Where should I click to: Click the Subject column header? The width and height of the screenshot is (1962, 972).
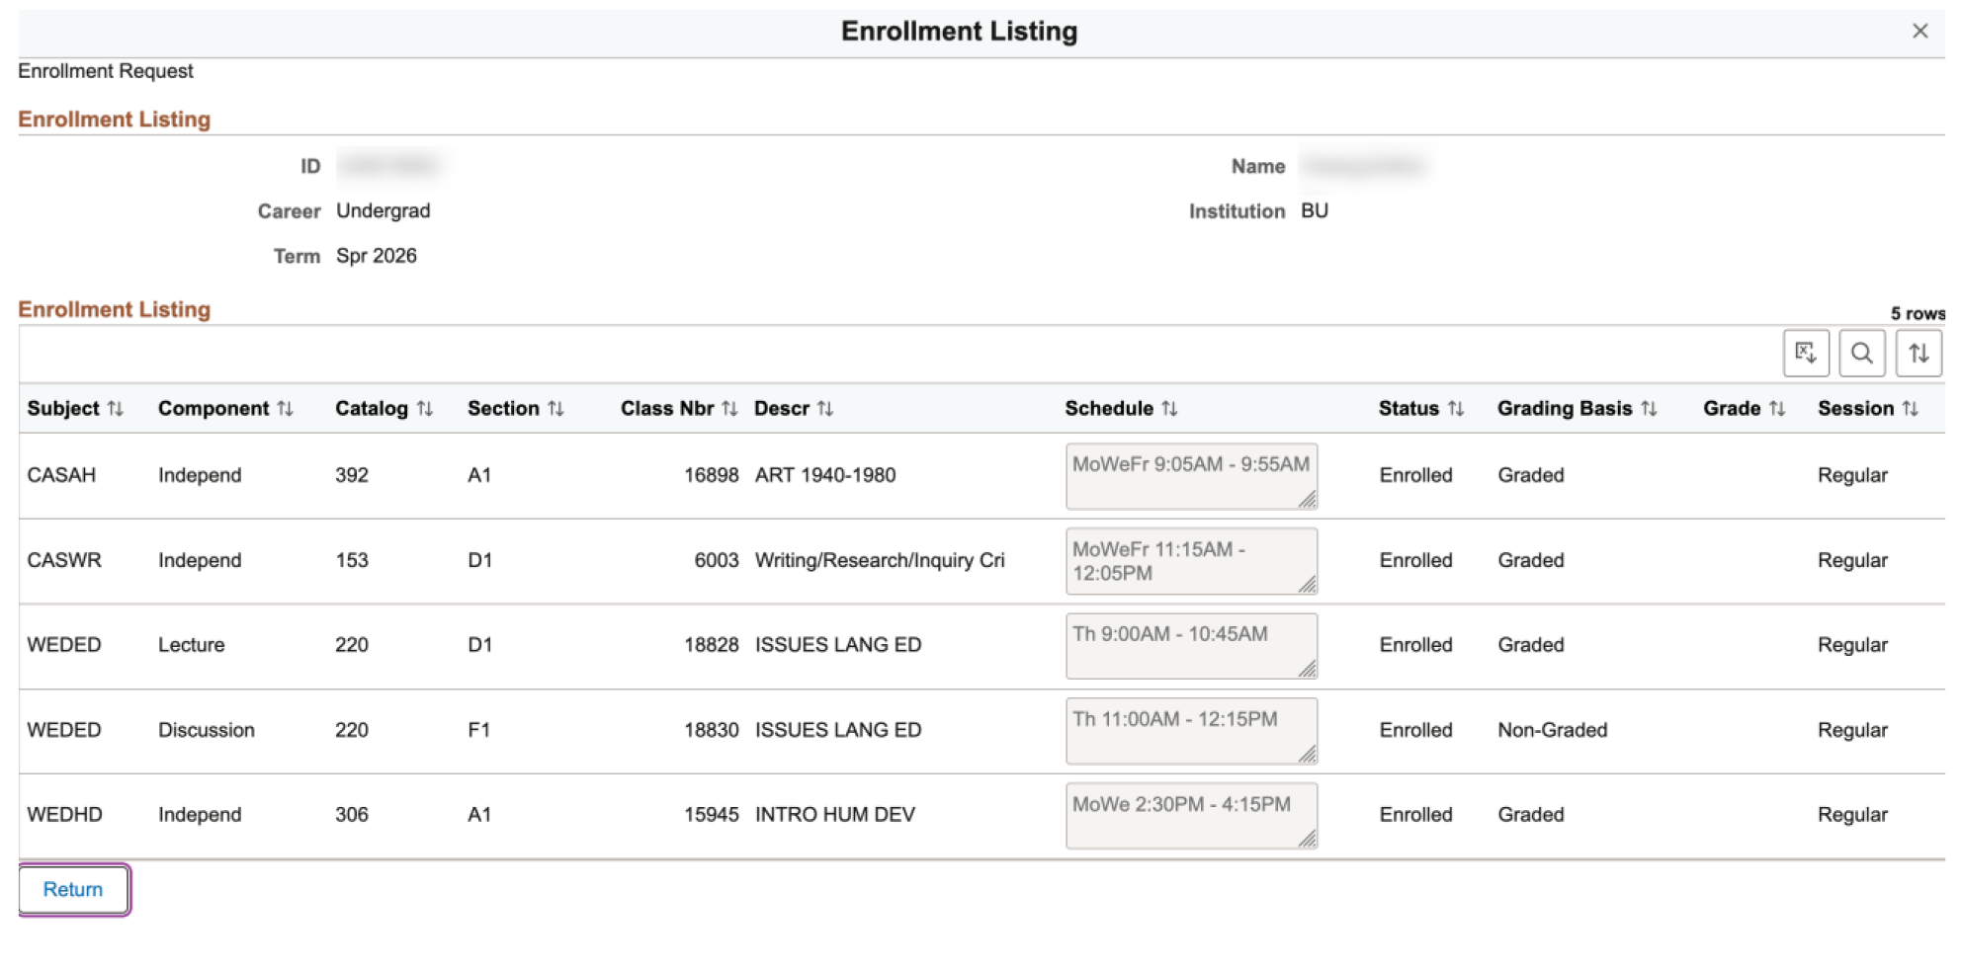tap(63, 409)
